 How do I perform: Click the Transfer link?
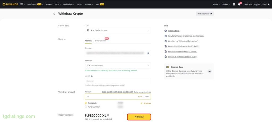pyautogui.click(x=147, y=103)
